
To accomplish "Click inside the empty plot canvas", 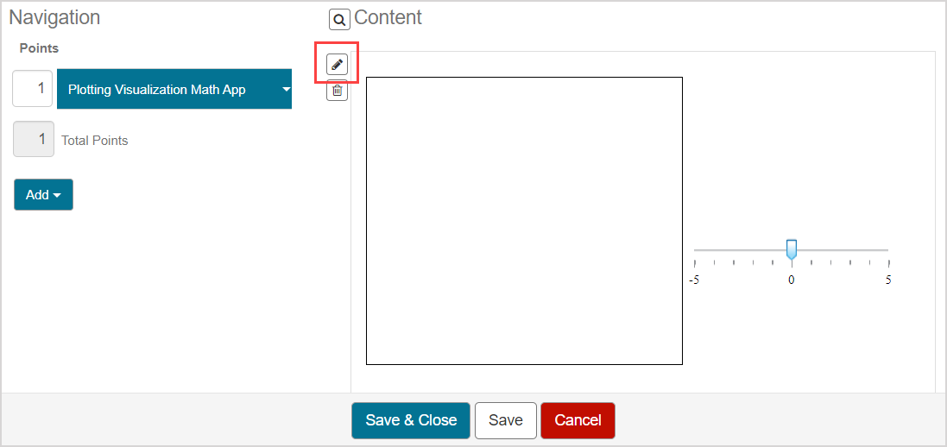I will [524, 221].
